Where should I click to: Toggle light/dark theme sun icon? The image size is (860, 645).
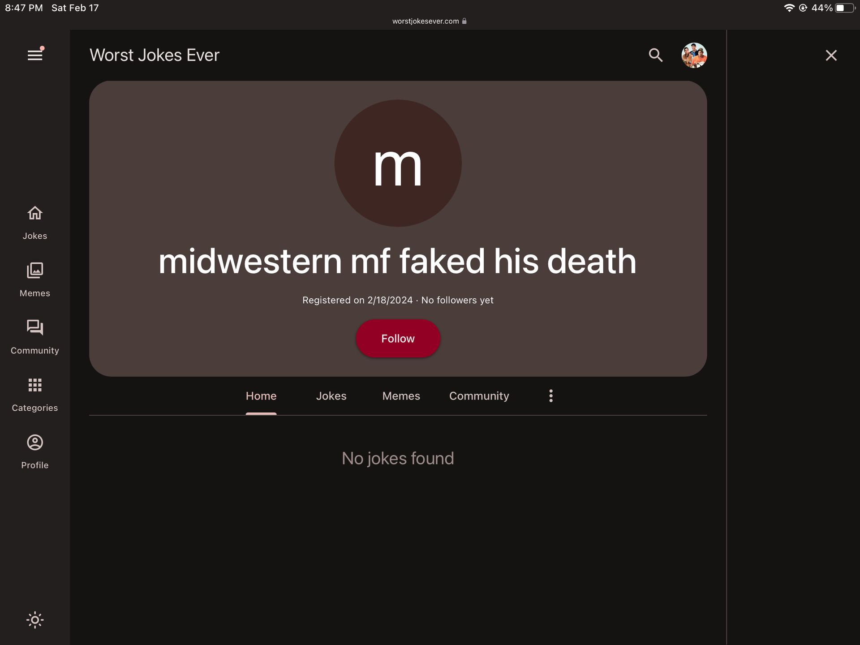(35, 620)
